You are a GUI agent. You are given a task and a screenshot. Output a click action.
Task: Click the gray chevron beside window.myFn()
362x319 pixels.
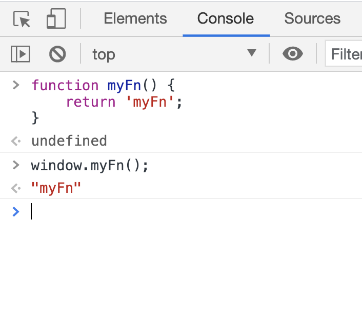(16, 165)
